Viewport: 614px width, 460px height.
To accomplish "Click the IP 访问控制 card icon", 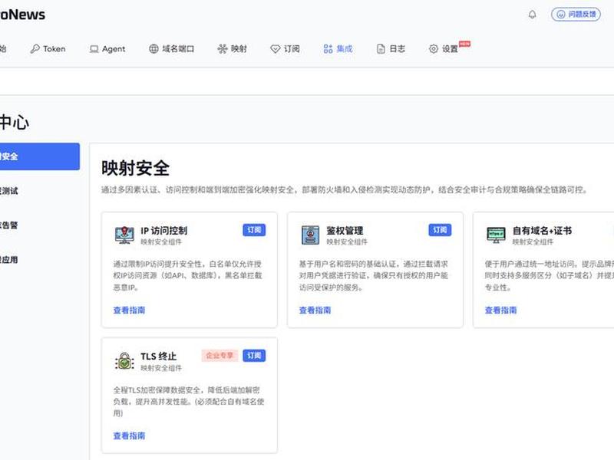I will (124, 235).
